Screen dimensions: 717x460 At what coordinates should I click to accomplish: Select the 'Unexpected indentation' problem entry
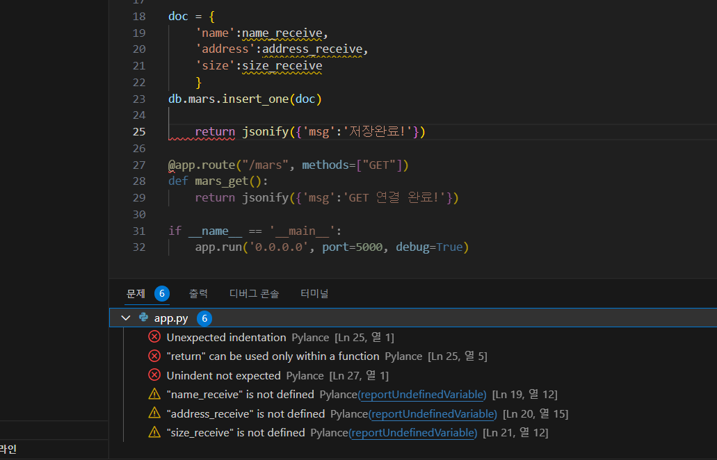pos(226,338)
